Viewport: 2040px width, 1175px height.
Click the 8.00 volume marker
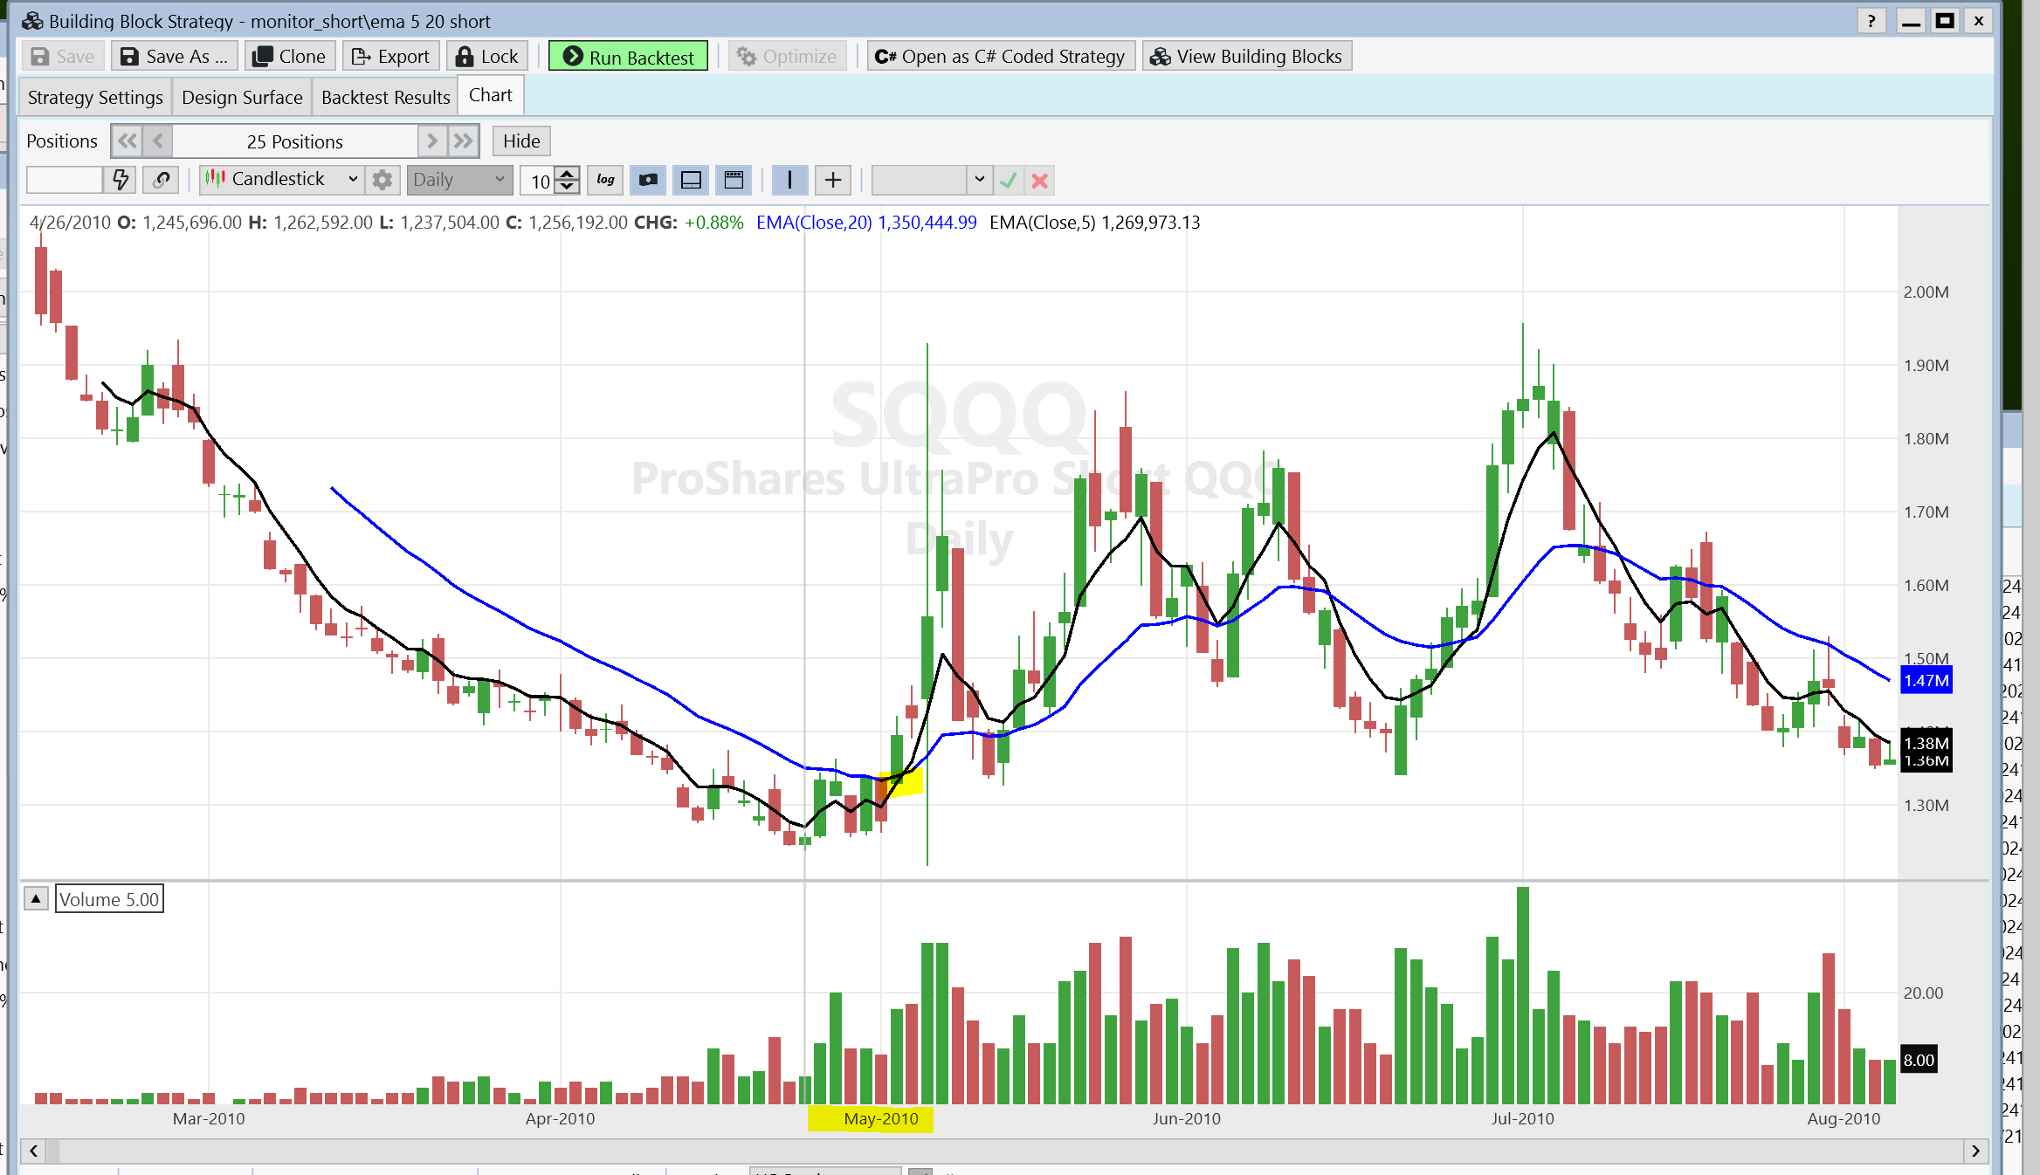tap(1919, 1060)
